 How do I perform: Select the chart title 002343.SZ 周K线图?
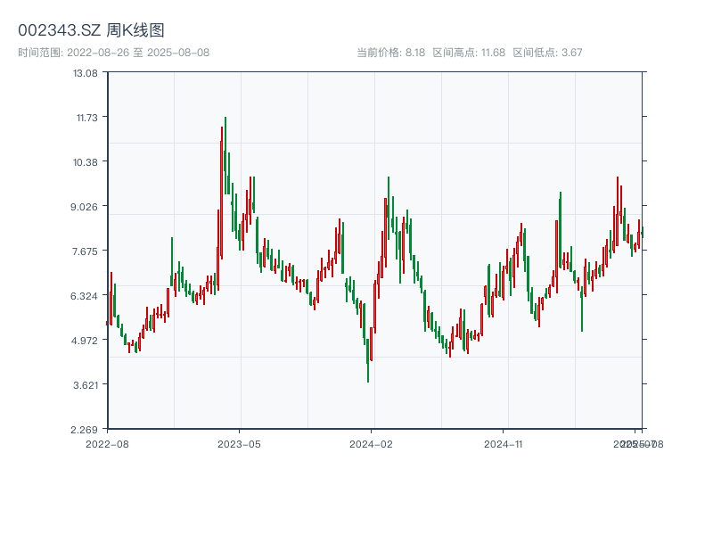pyautogui.click(x=91, y=30)
